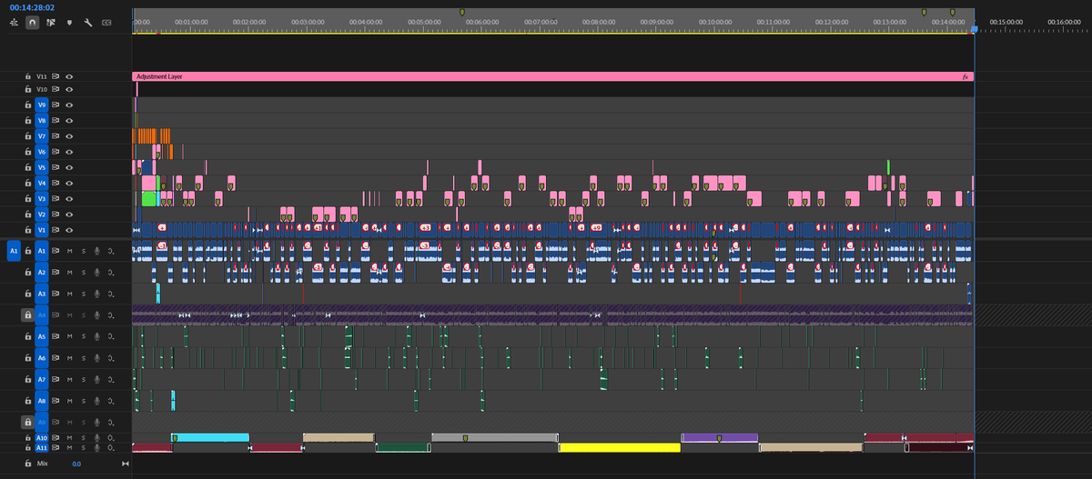Open the keyframe options on track A2
1092x479 pixels.
[x=111, y=273]
